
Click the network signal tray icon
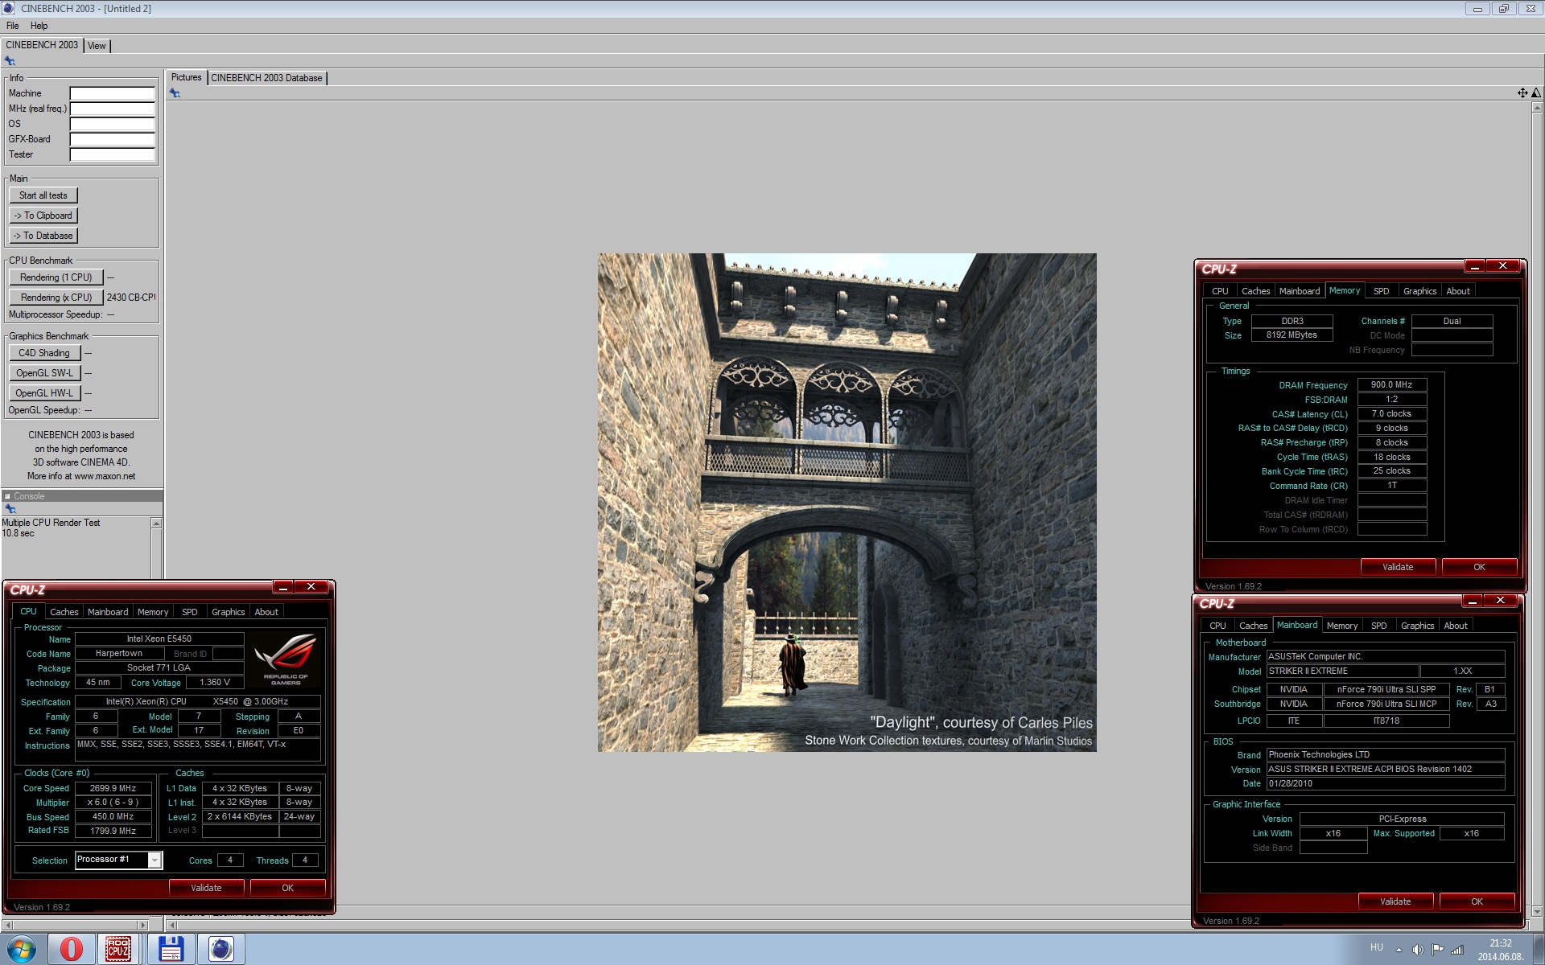pos(1457,950)
